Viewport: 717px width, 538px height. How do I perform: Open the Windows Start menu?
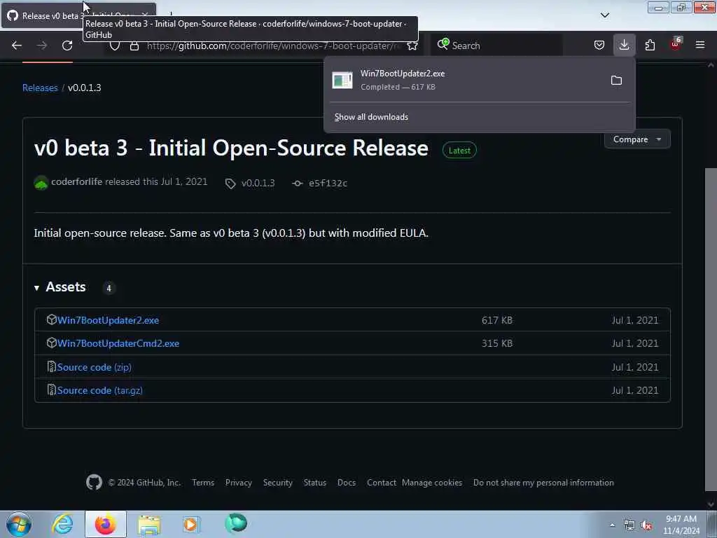pos(18,524)
